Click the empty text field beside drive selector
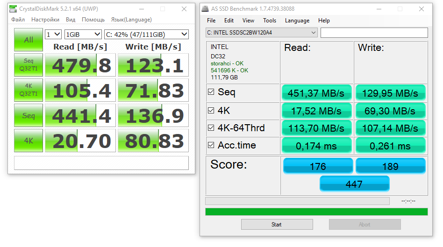 (x=374, y=33)
